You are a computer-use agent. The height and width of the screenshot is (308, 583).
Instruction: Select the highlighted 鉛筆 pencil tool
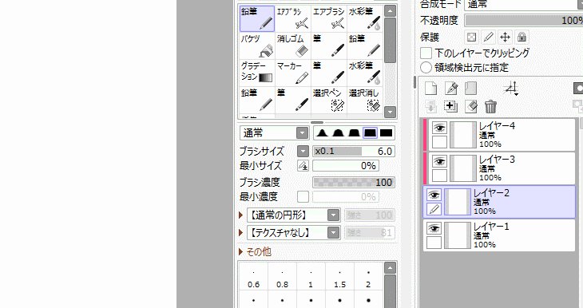click(257, 18)
